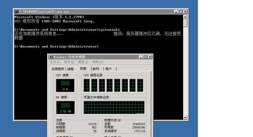Close the cmd.exe window
This screenshot has height=137, width=253.
point(185,11)
